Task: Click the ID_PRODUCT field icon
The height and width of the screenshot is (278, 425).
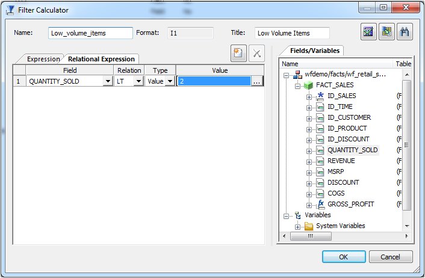Action: (x=320, y=129)
